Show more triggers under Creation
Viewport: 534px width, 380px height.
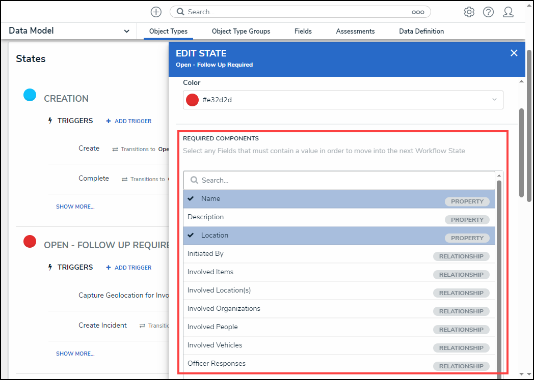click(x=75, y=207)
